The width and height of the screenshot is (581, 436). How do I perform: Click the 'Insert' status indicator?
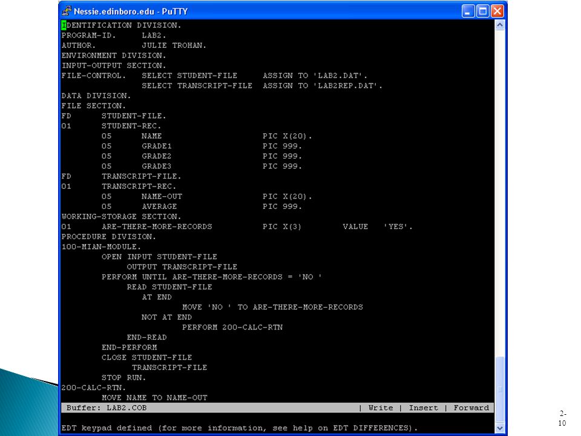[x=423, y=408]
